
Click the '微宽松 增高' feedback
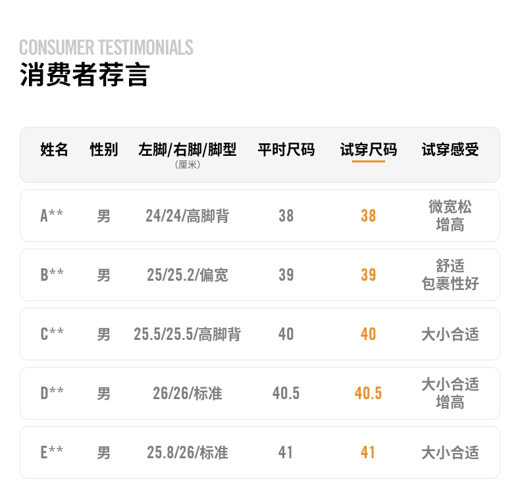(450, 216)
